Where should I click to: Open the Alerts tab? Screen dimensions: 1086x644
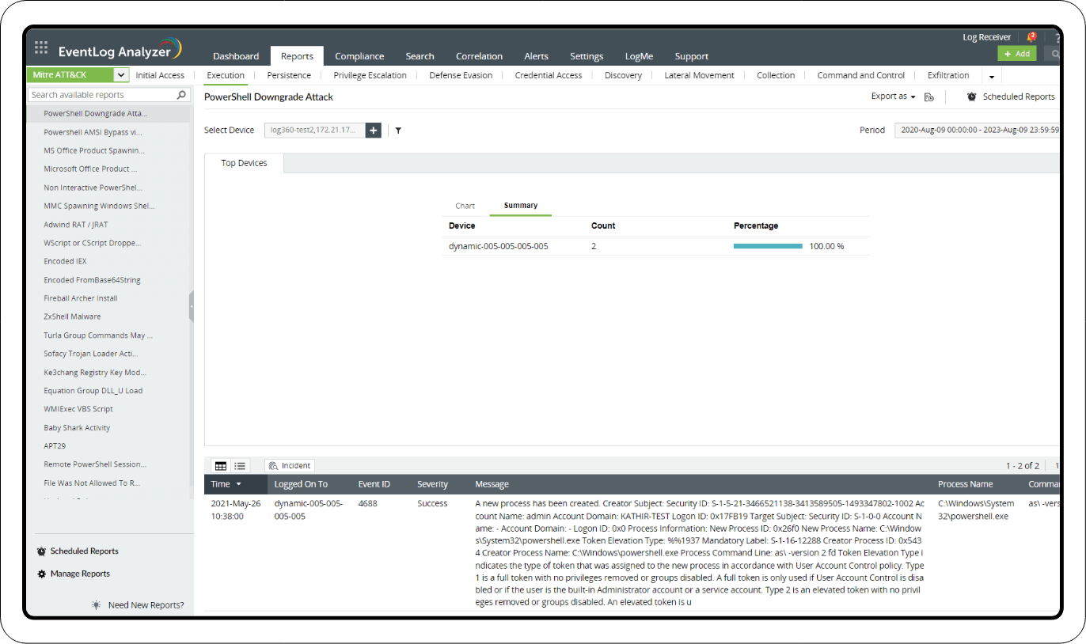pos(536,56)
